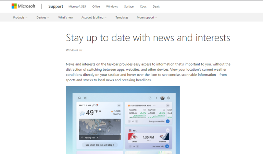Click the rain cloud weather icon

click(x=82, y=113)
